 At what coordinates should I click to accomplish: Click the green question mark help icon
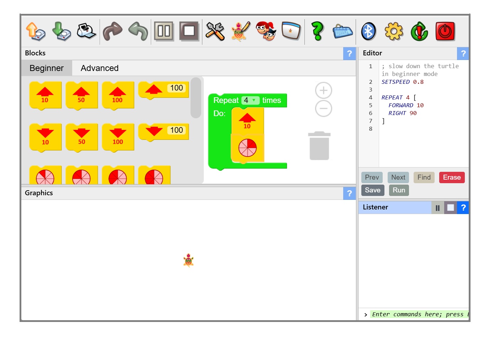point(317,32)
